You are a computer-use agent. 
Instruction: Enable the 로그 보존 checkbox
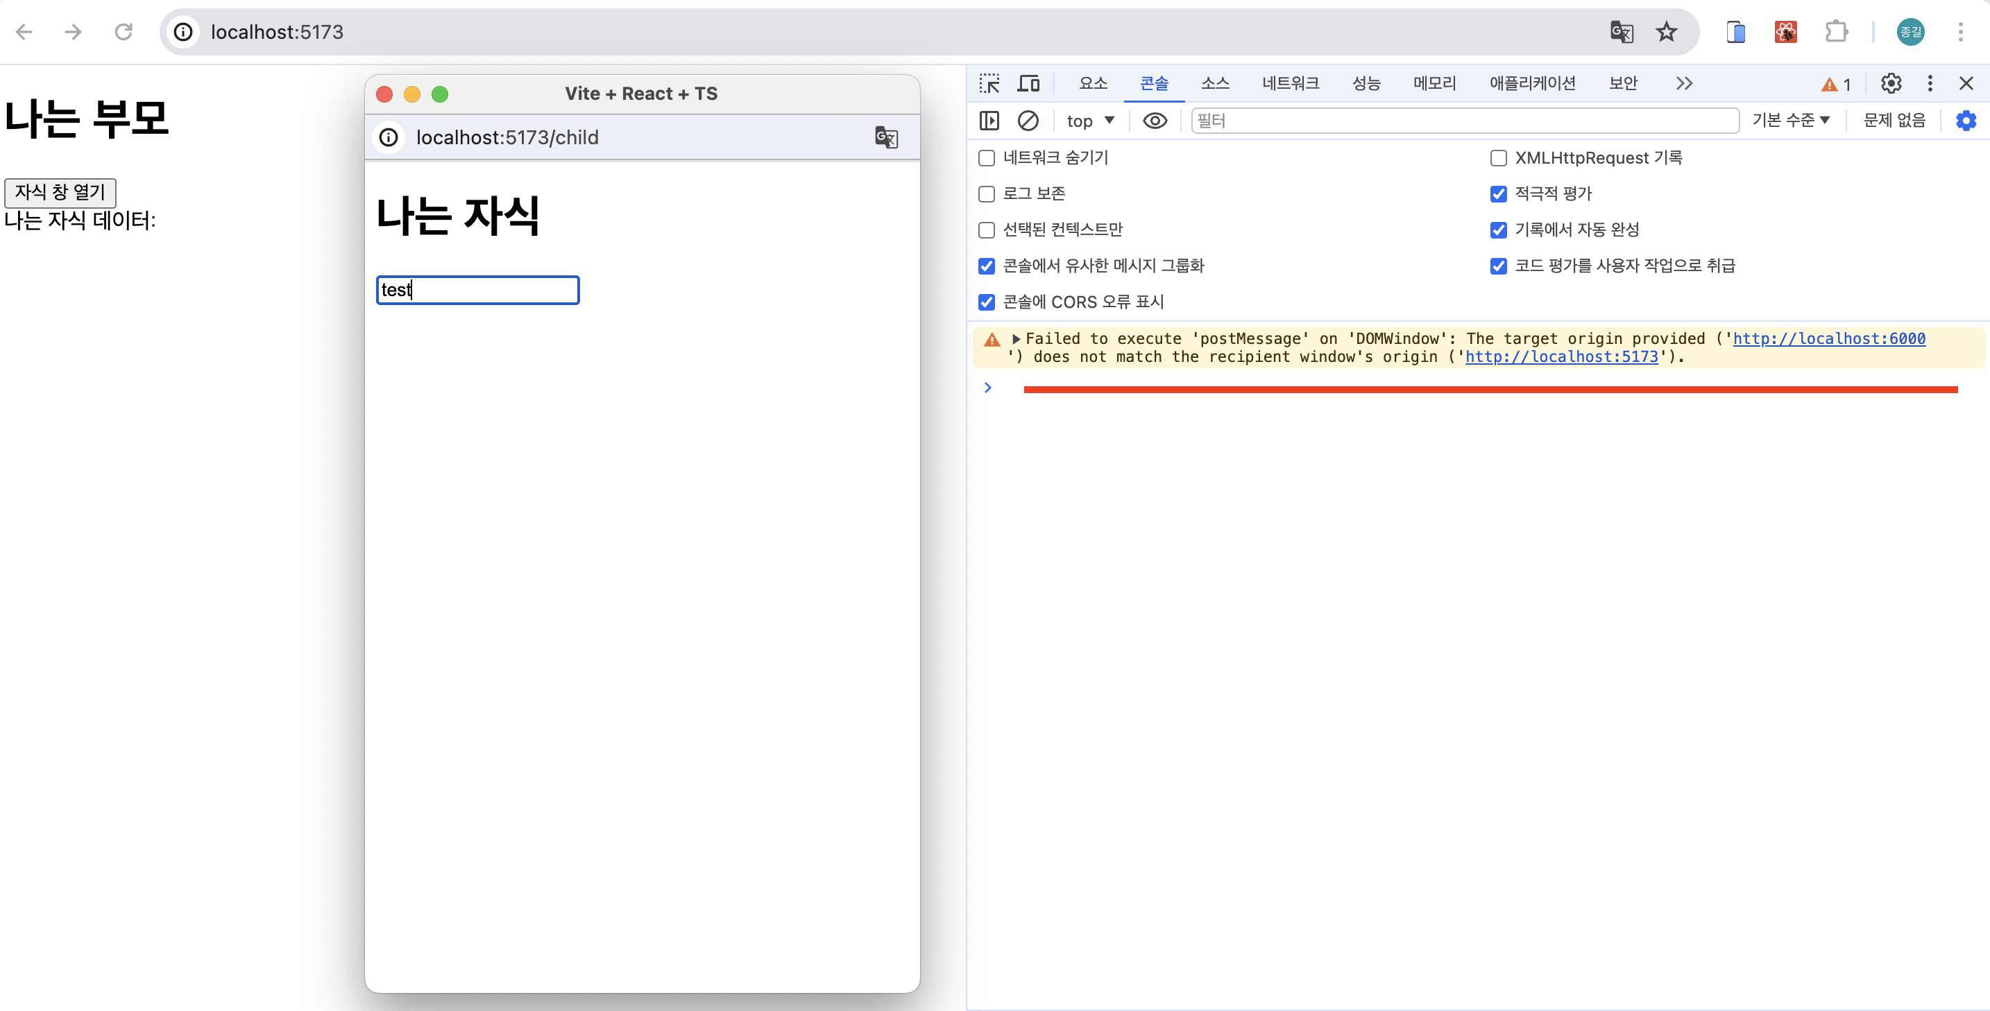[987, 193]
